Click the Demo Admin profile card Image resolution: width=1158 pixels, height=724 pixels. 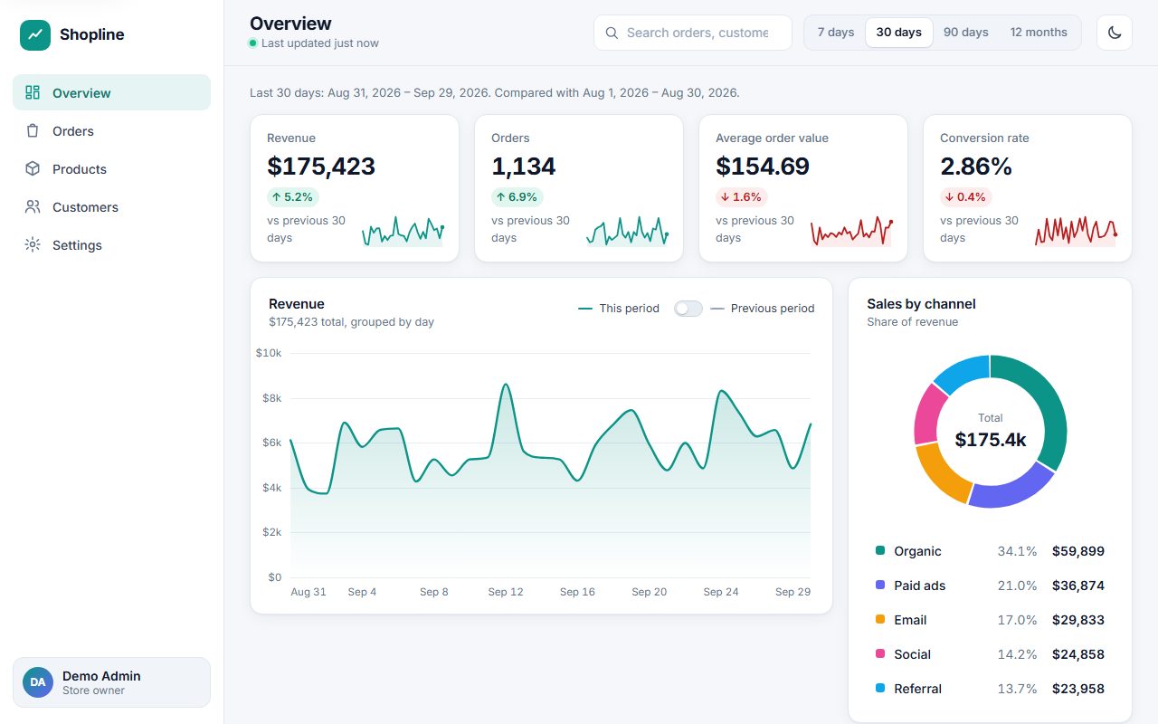click(111, 682)
